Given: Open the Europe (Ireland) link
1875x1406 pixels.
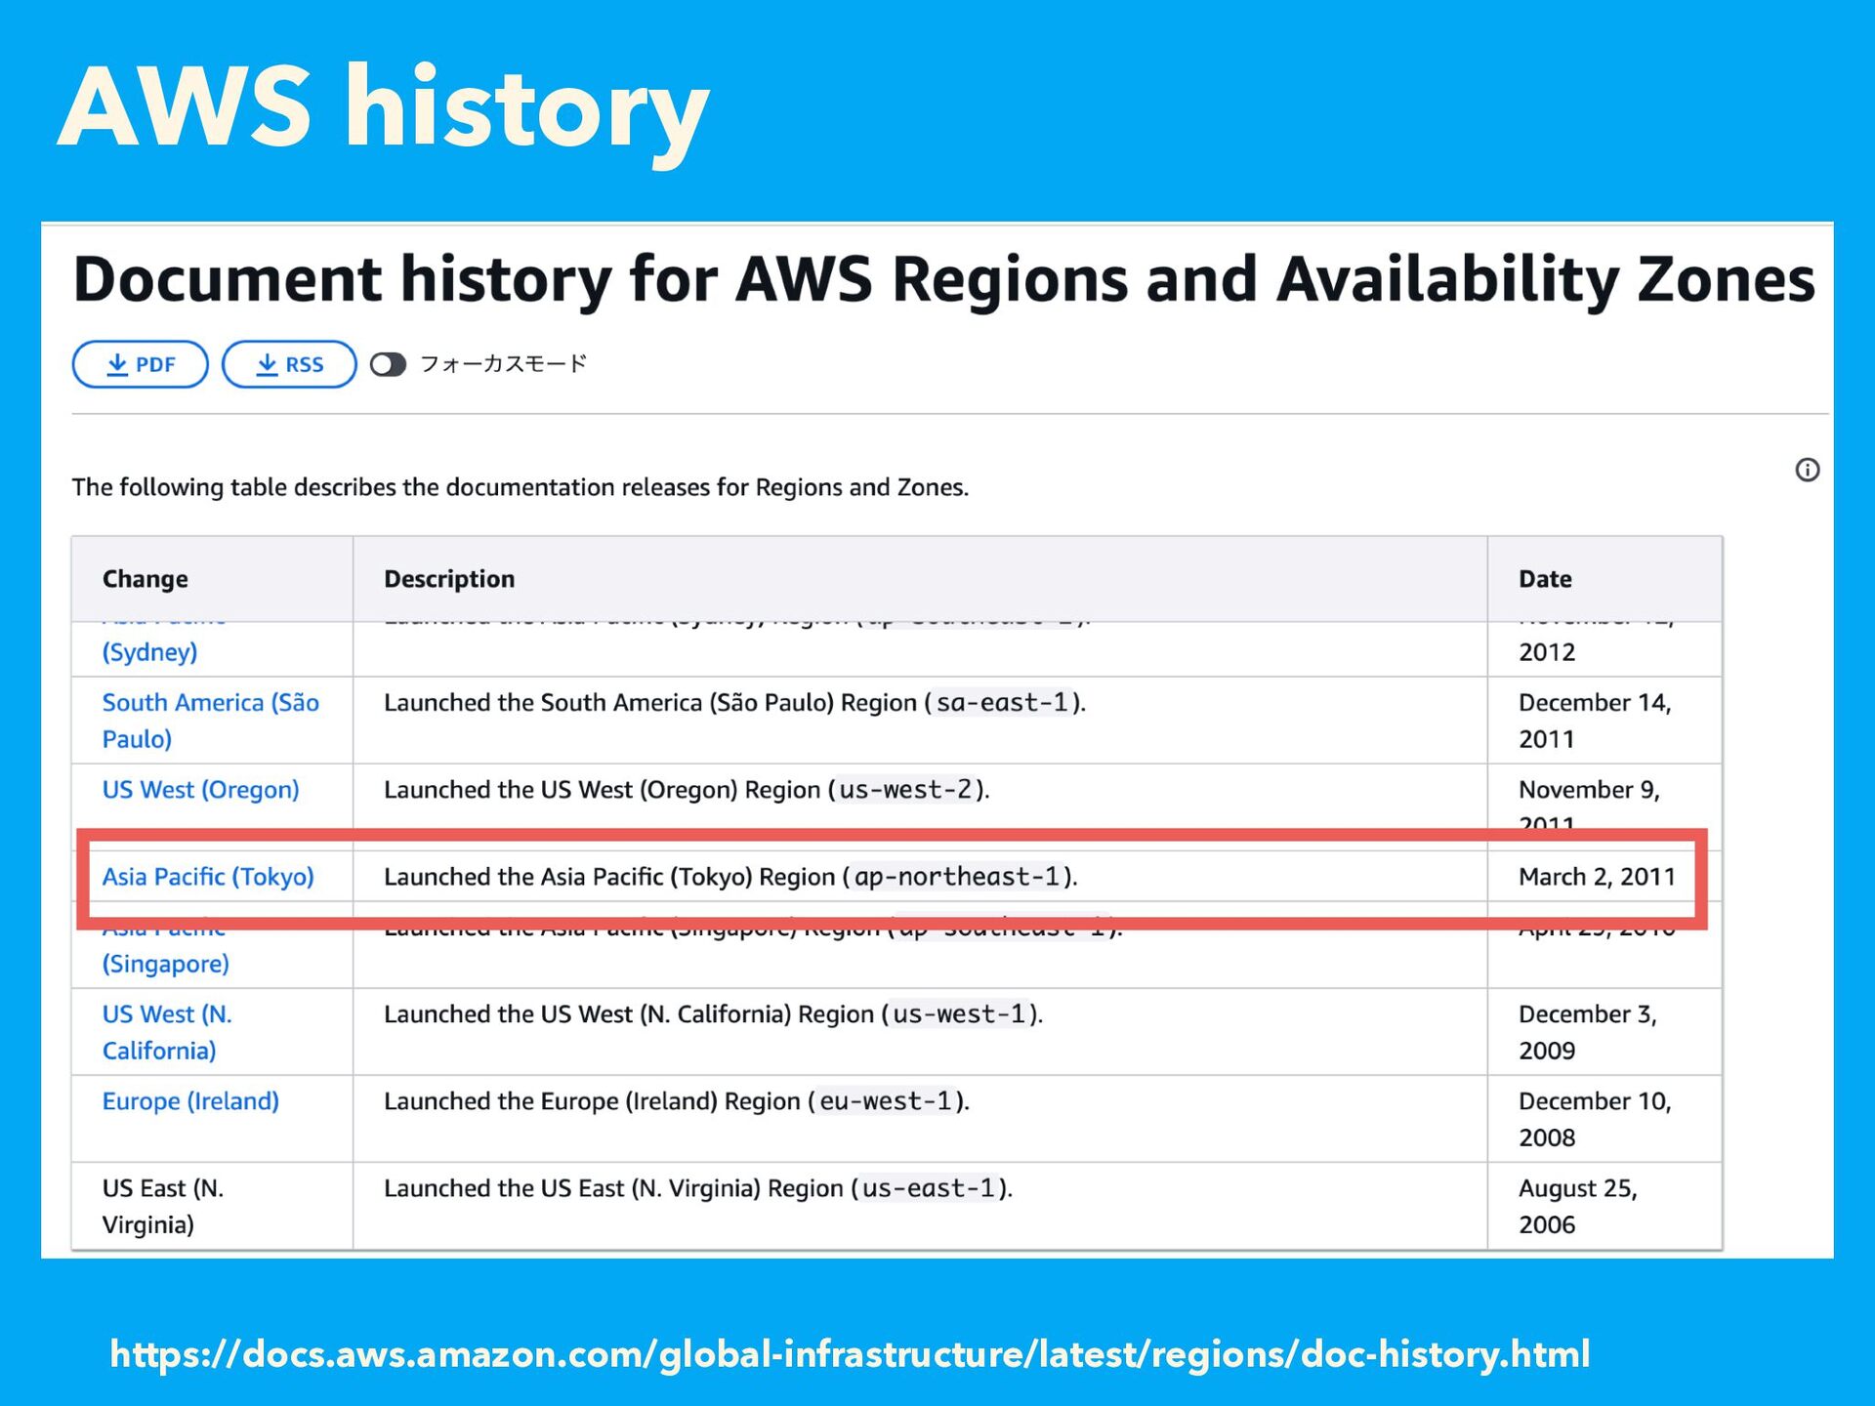Looking at the screenshot, I should coord(190,1101).
